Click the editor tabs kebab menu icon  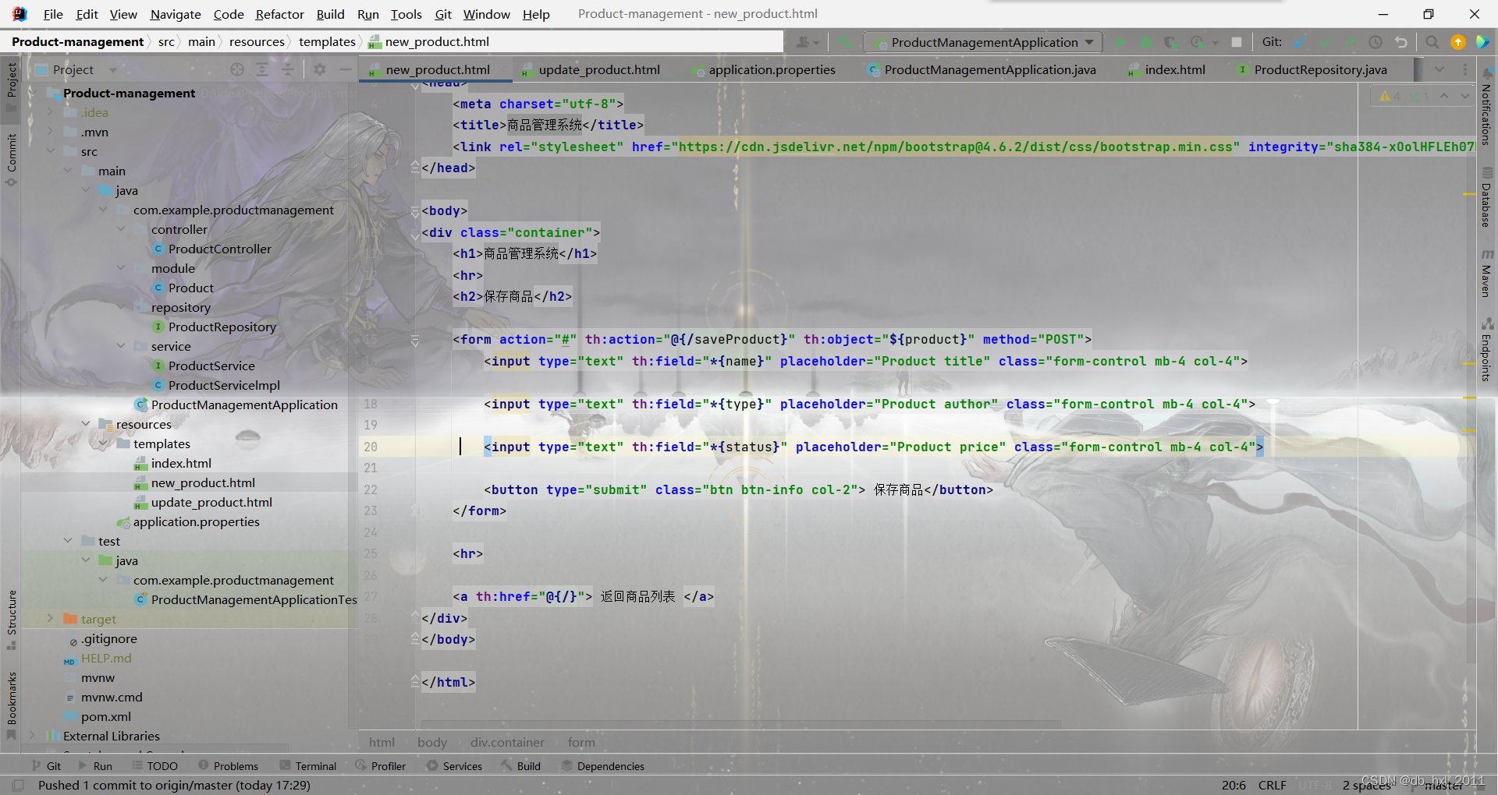(x=1465, y=69)
